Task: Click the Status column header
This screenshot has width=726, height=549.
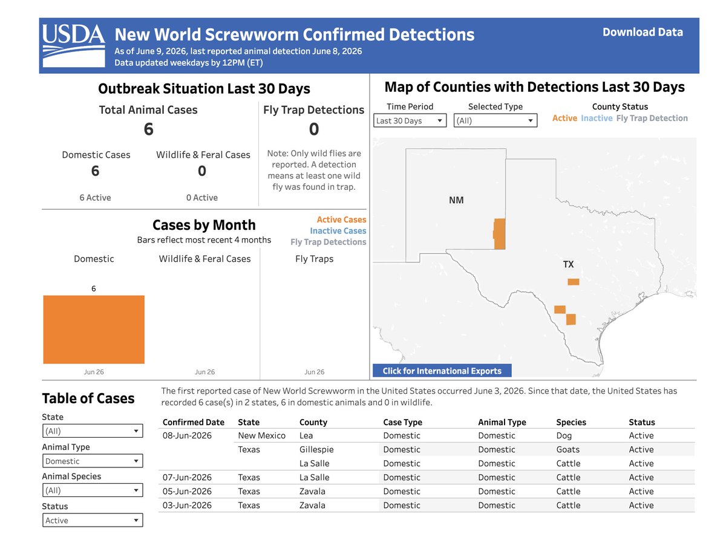Action: pyautogui.click(x=642, y=422)
